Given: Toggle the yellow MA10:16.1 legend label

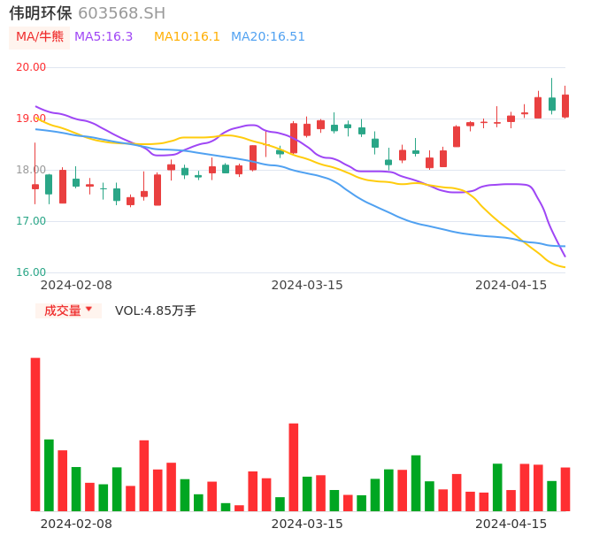Looking at the screenshot, I should (187, 37).
